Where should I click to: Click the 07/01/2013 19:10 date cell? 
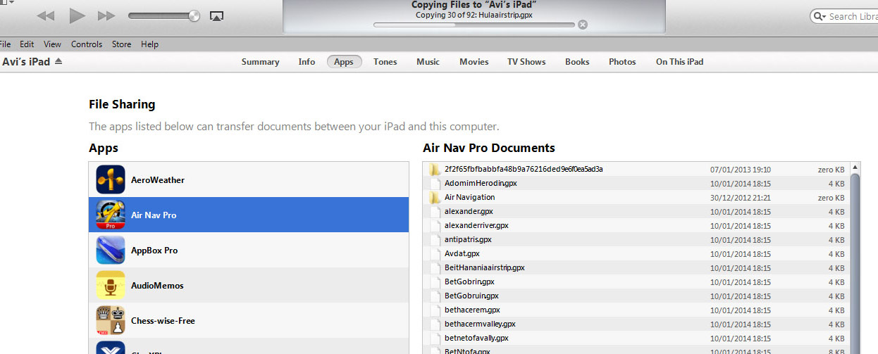pos(741,170)
